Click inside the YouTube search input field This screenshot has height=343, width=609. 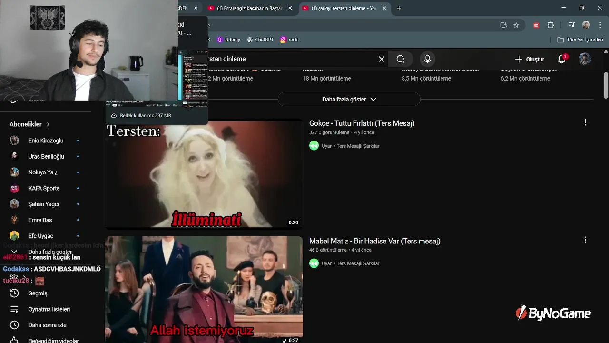coord(290,59)
